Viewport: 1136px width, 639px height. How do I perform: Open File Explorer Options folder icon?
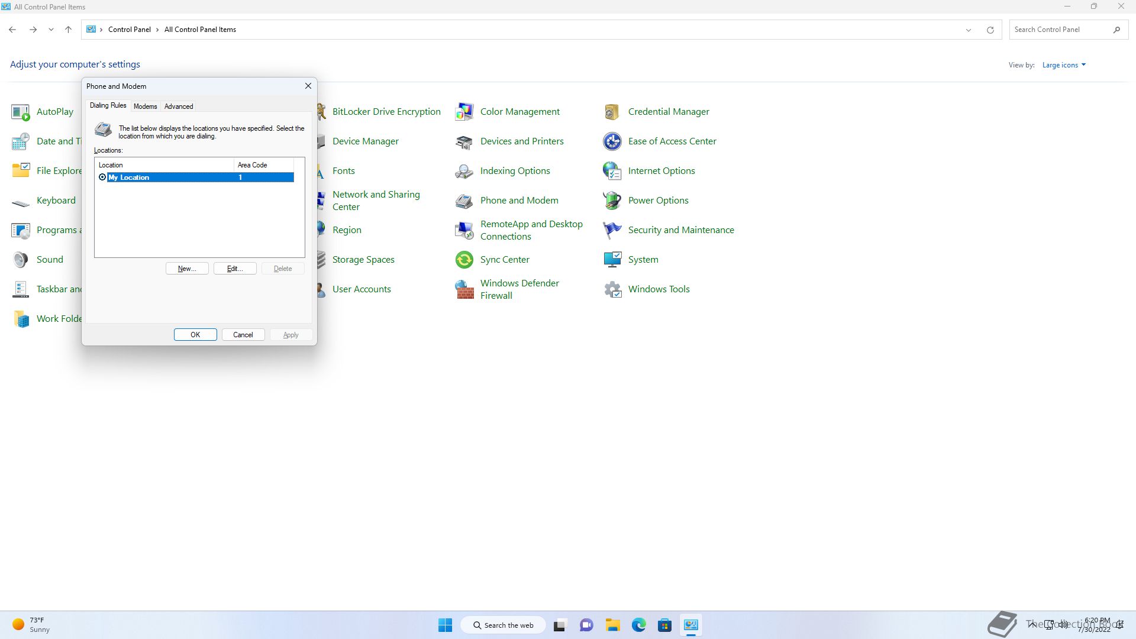21,171
